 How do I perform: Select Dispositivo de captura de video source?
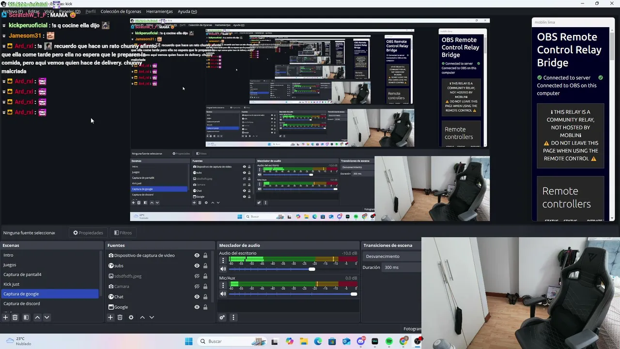[x=159, y=255]
